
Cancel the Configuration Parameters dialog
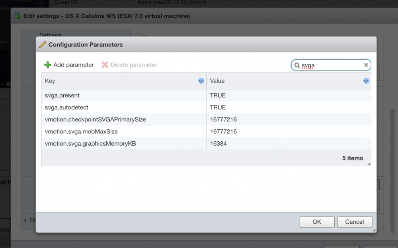[354, 222]
